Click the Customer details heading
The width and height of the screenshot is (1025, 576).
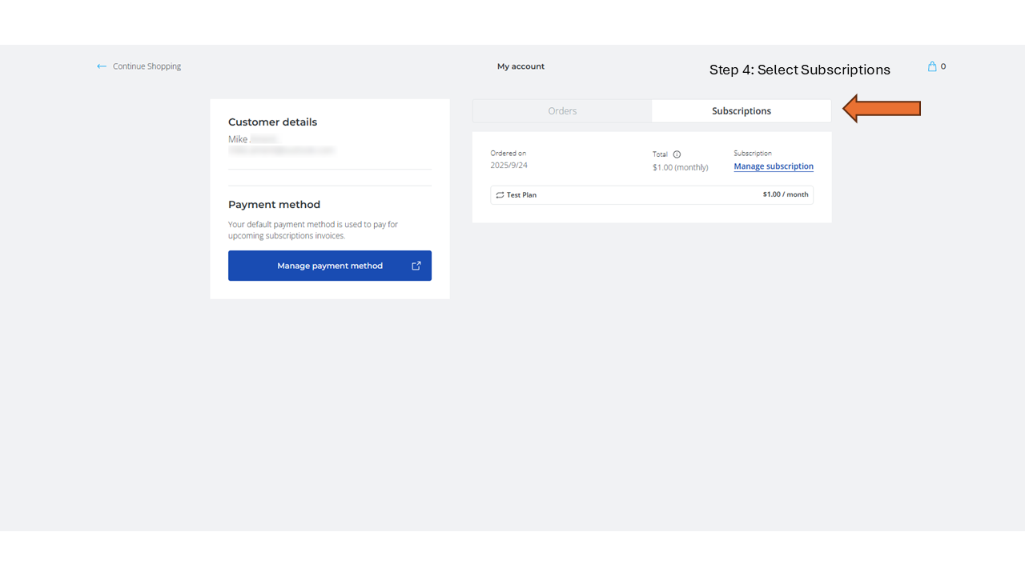272,122
